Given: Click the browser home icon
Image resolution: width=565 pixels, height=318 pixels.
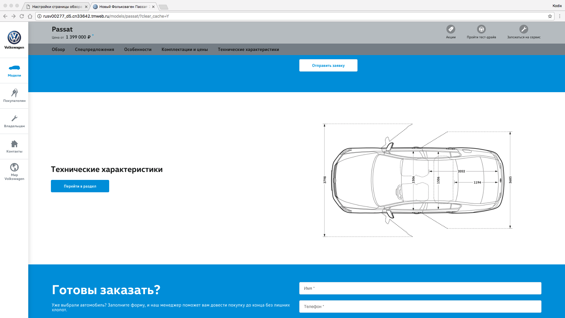Looking at the screenshot, I should tap(30, 16).
